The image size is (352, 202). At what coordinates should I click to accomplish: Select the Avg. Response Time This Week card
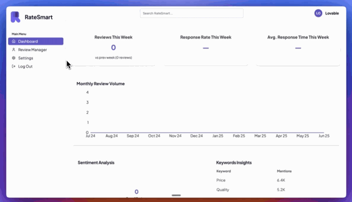(298, 47)
